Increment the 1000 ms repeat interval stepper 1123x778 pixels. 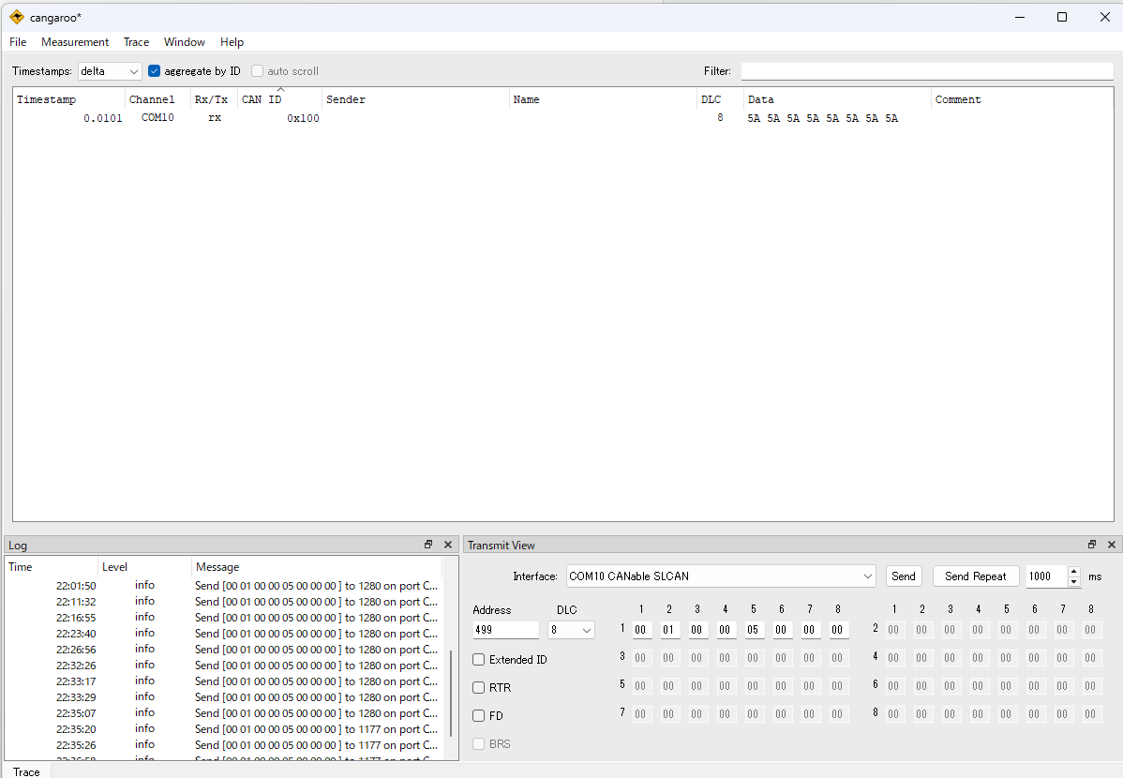pyautogui.click(x=1073, y=571)
